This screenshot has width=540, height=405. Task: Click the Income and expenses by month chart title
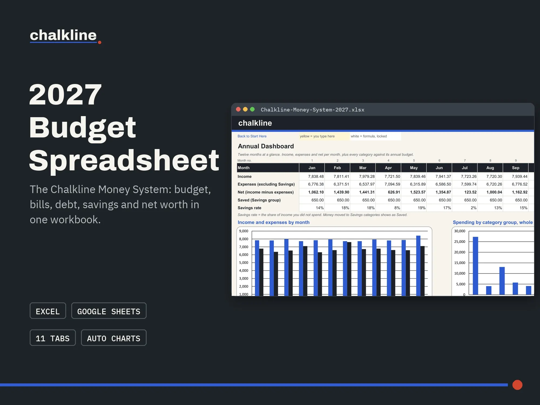pyautogui.click(x=274, y=222)
